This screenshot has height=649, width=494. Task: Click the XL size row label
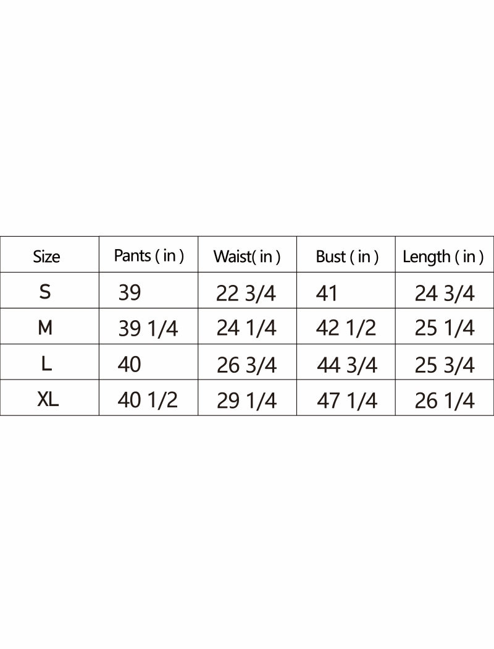pos(48,399)
